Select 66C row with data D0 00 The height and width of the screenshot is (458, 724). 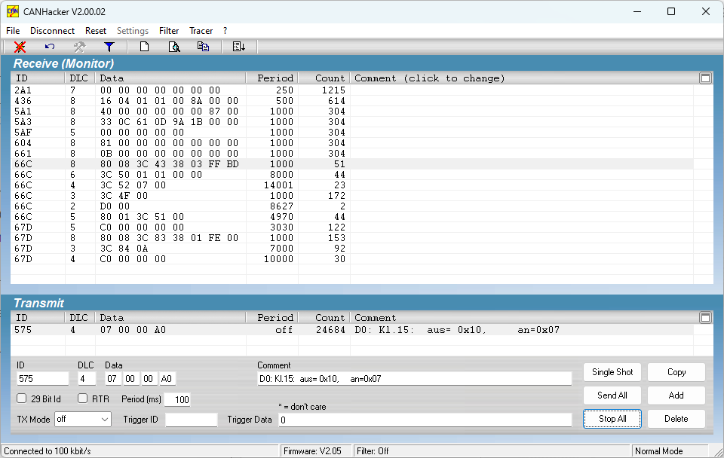coord(352,206)
